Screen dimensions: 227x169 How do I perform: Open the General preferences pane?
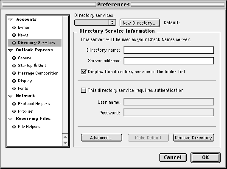[25, 58]
